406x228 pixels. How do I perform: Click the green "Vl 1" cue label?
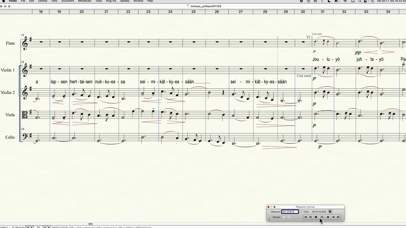click(x=310, y=37)
